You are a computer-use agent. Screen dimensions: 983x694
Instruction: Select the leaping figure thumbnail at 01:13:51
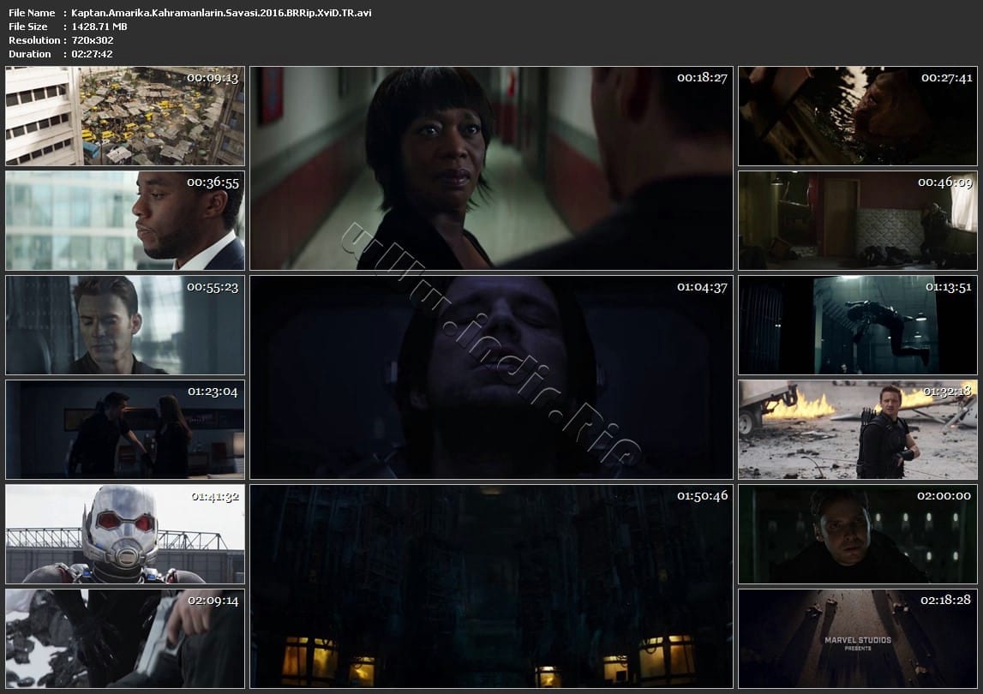click(858, 325)
